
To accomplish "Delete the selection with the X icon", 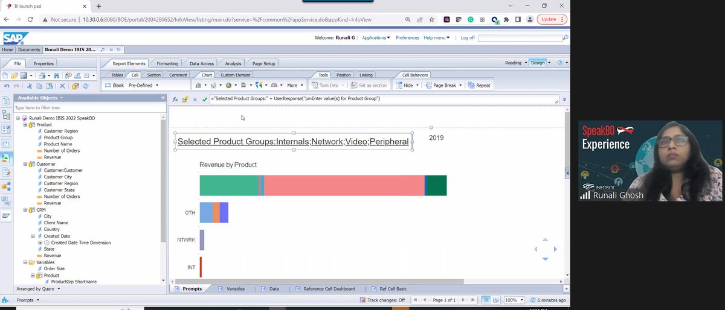I will pos(62,86).
